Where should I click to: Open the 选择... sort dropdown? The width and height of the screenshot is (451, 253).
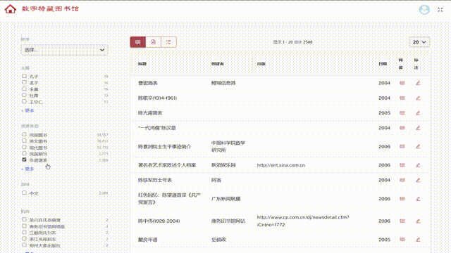click(x=64, y=50)
